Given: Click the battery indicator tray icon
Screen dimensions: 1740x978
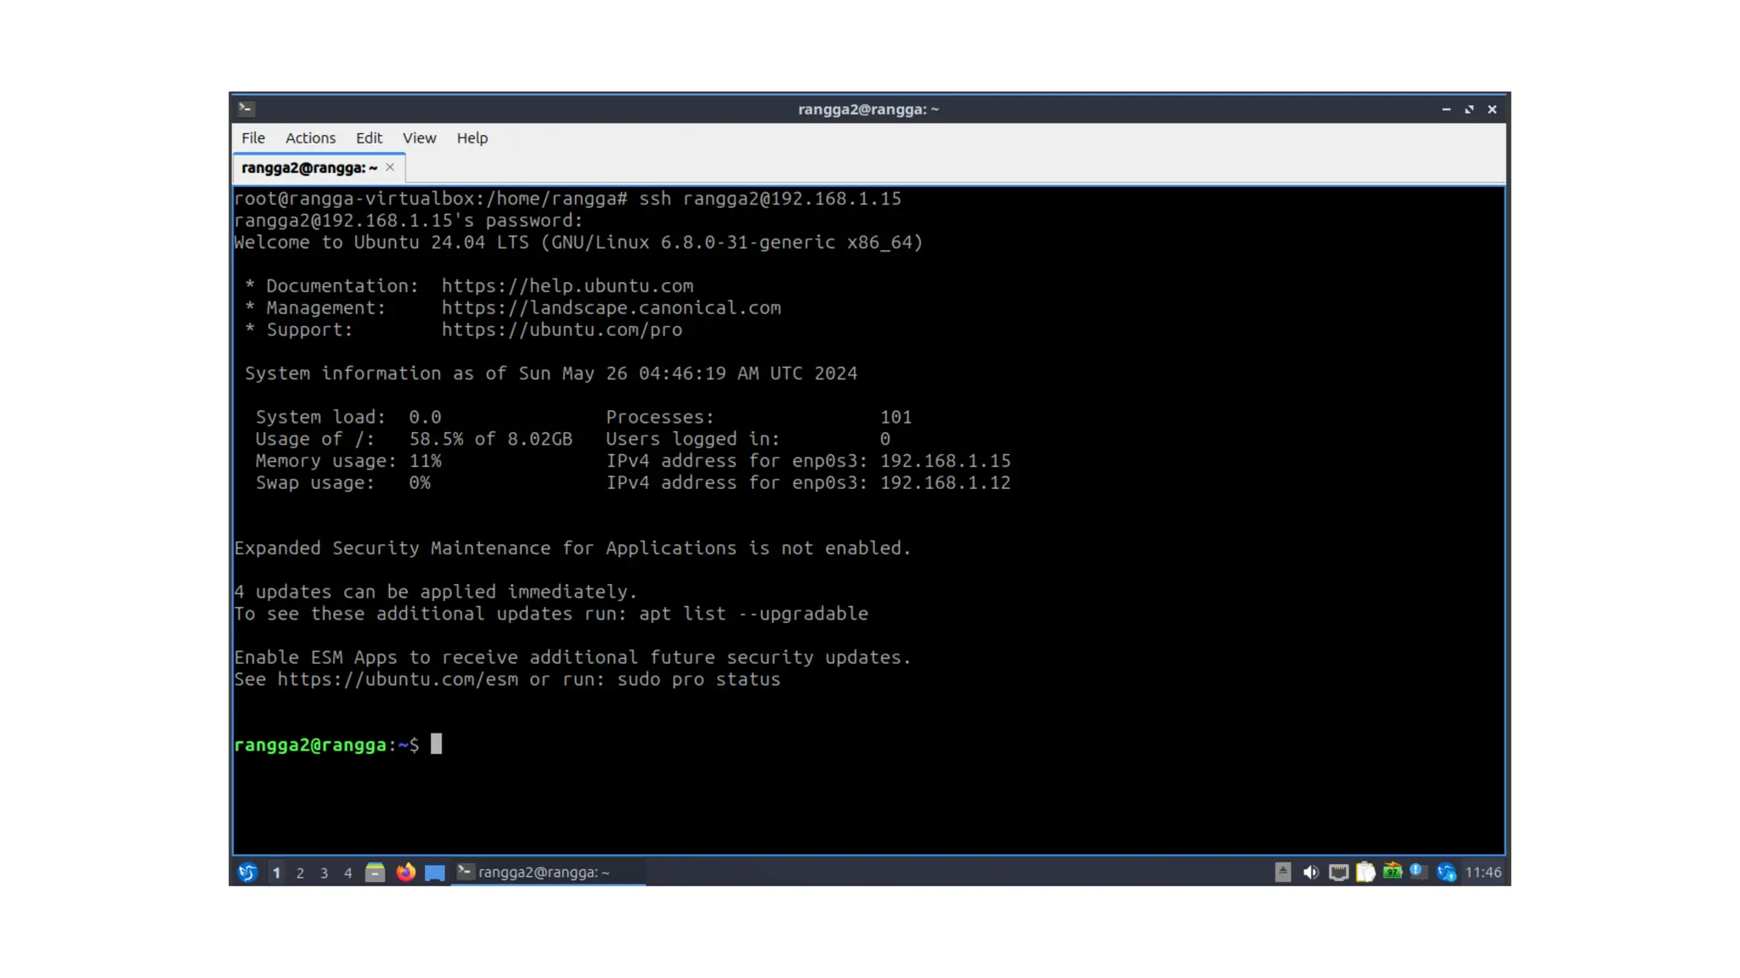Looking at the screenshot, I should coord(1392,872).
